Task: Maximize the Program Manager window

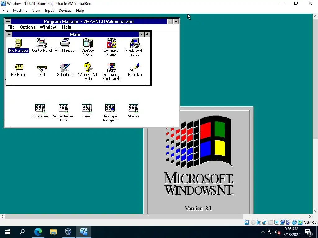Action: 176,21
